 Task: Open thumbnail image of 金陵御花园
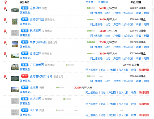(15, 21)
